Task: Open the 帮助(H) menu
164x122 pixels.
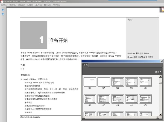Action: coord(57,5)
